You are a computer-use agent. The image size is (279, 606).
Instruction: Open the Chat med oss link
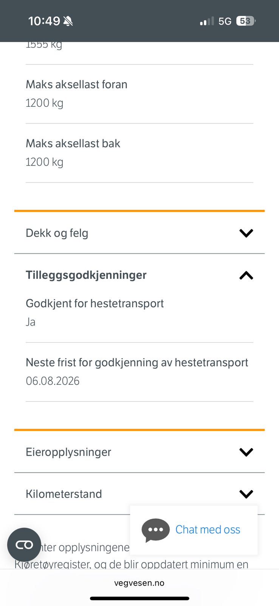[208, 529]
